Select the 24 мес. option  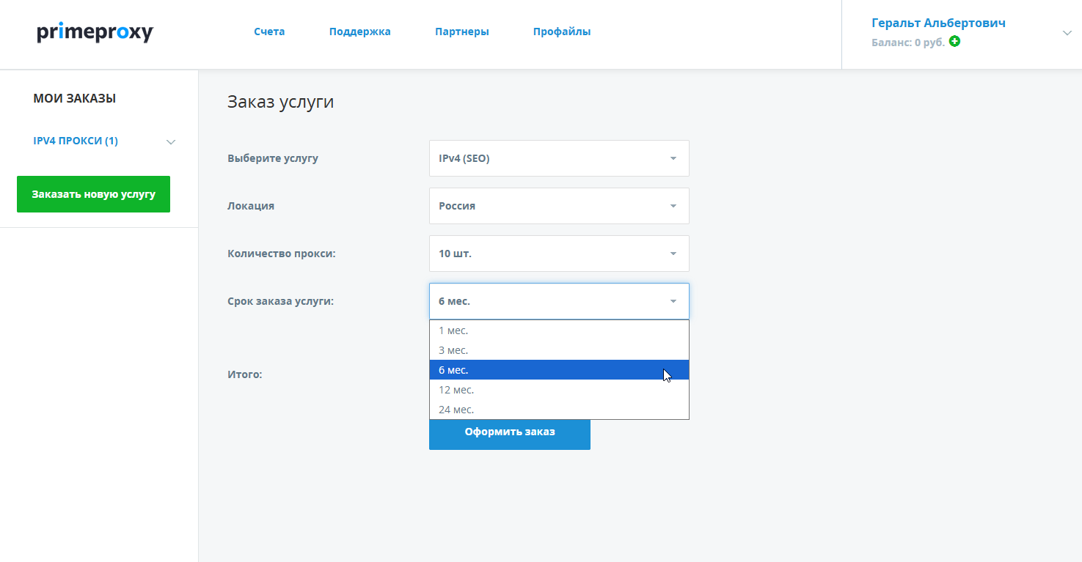(559, 410)
